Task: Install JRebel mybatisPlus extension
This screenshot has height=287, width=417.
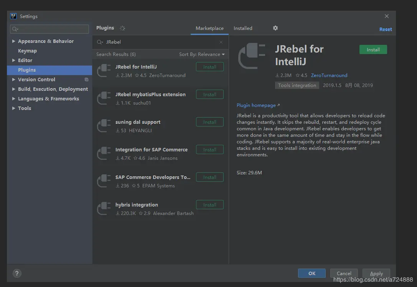Action: [x=210, y=94]
